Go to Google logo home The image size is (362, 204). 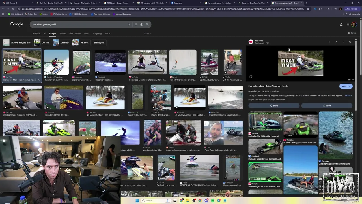pos(17,24)
